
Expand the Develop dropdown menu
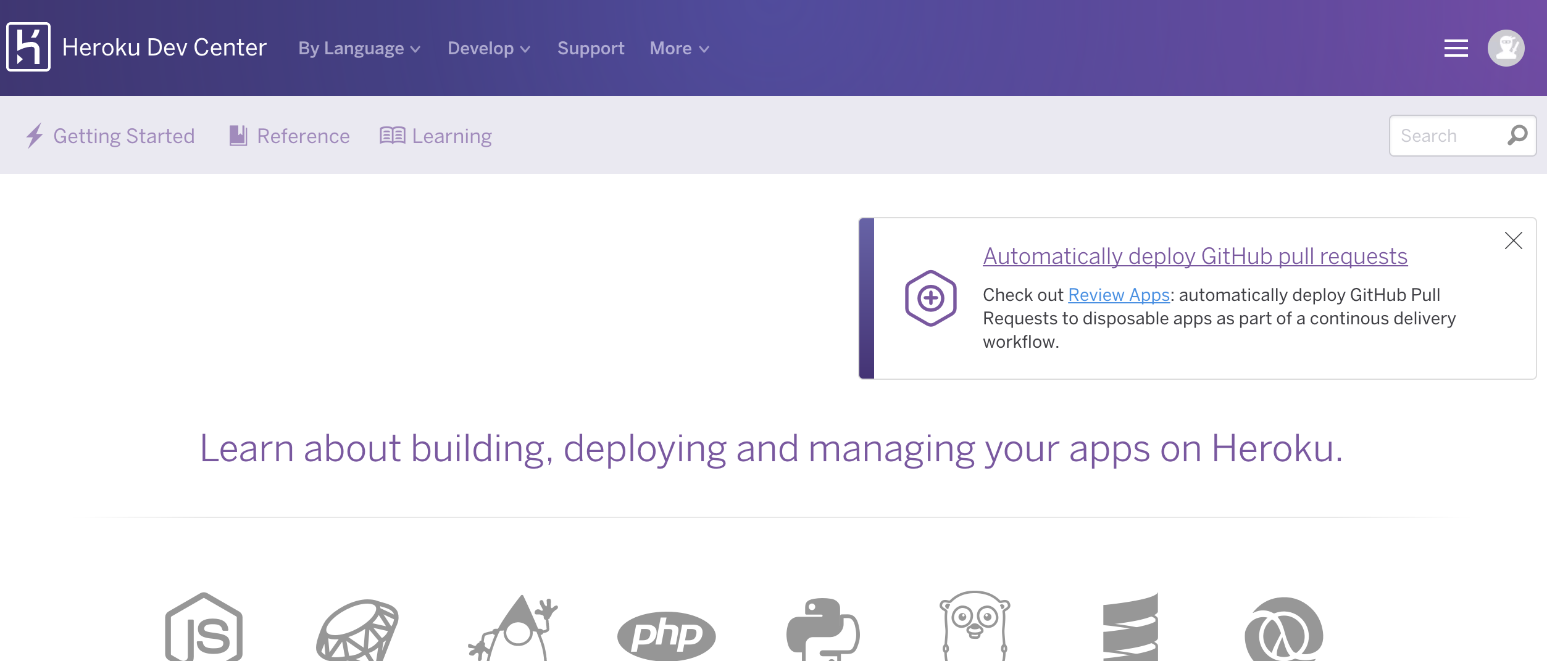point(489,48)
